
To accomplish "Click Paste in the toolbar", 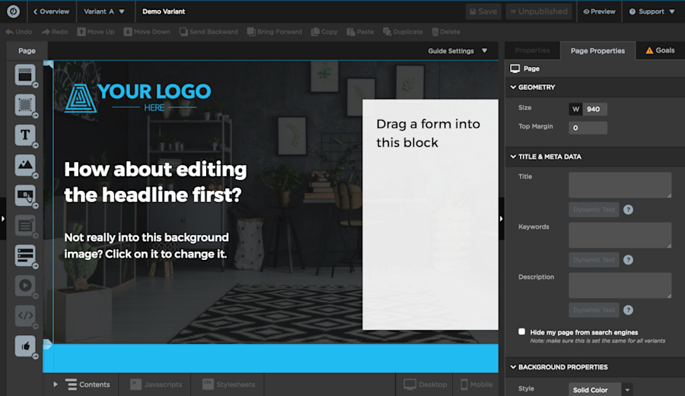I will (361, 32).
